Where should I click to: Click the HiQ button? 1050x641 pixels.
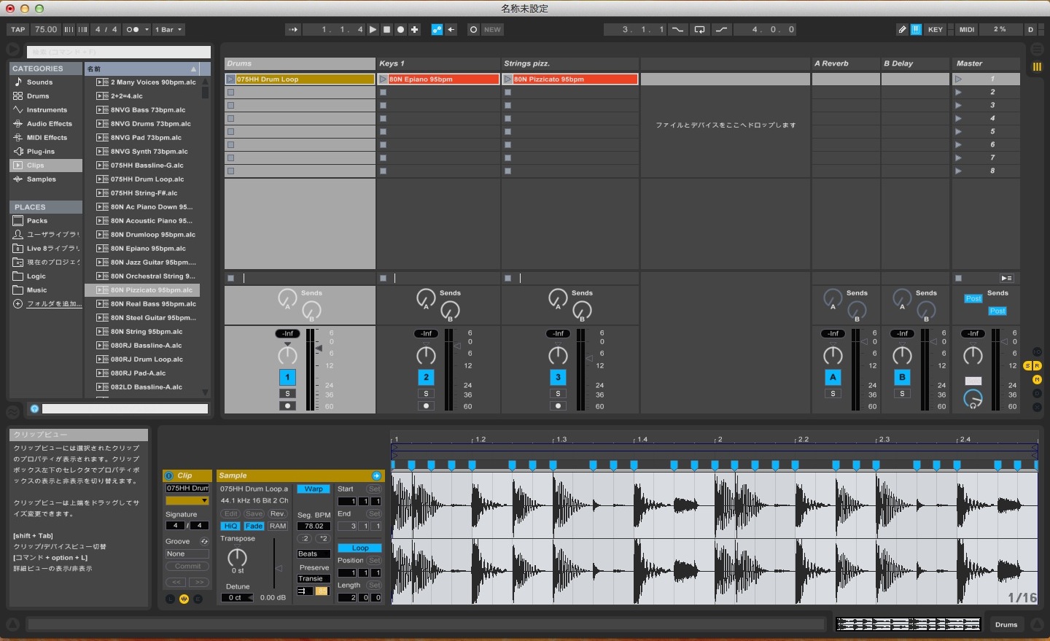pos(230,527)
